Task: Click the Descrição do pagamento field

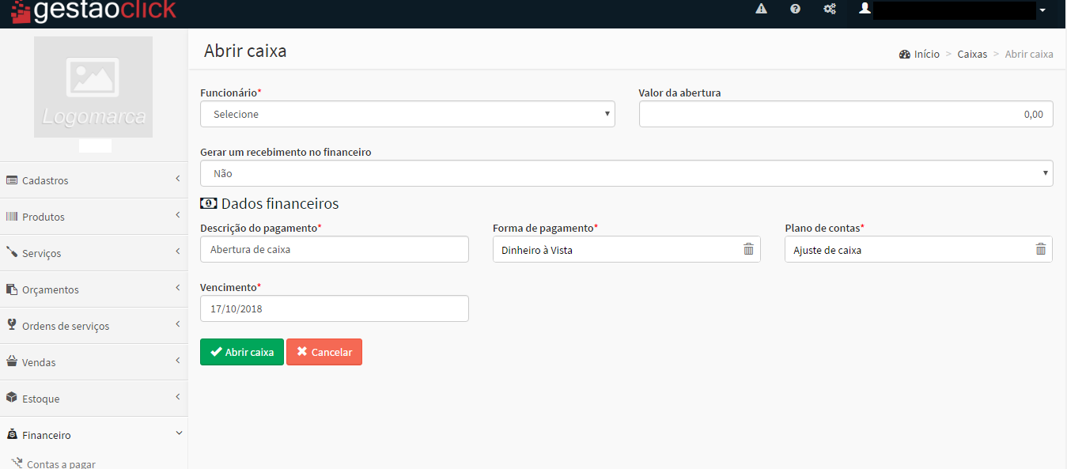Action: click(x=335, y=249)
